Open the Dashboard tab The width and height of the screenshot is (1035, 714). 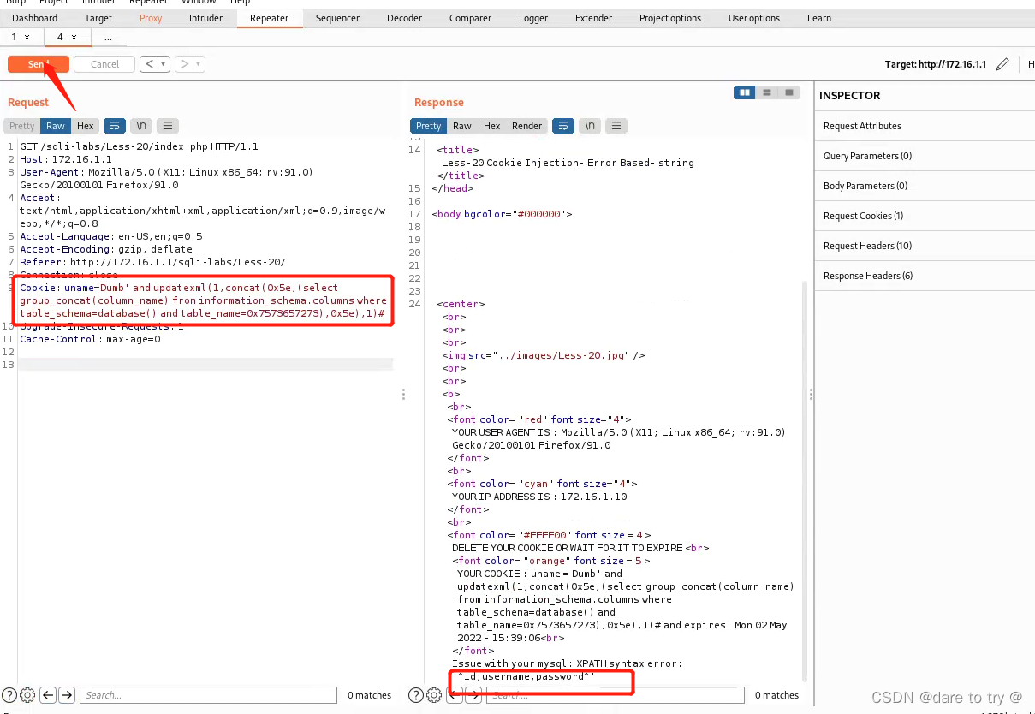(x=35, y=18)
